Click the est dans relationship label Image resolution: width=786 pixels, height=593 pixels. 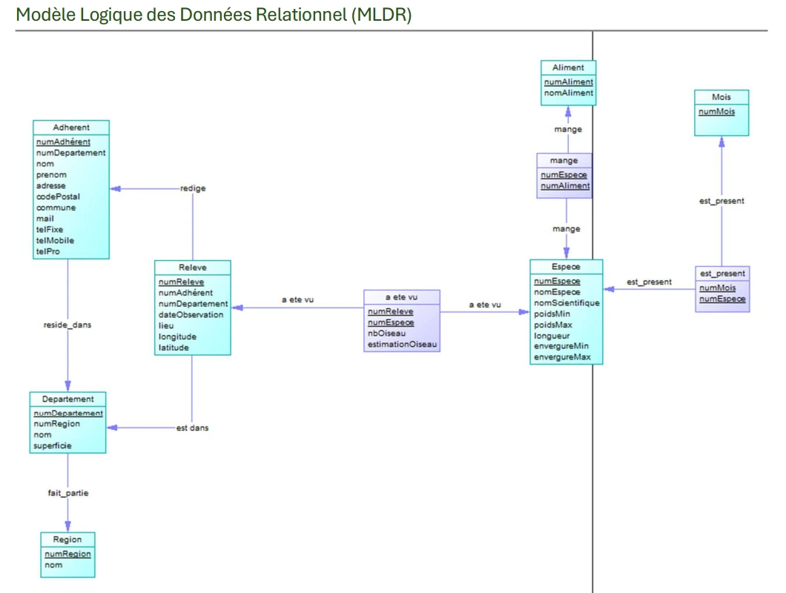194,428
